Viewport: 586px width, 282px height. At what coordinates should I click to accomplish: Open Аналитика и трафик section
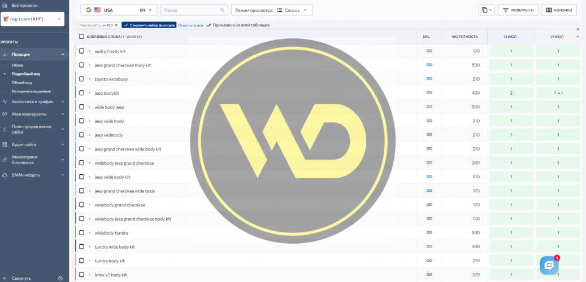33,102
